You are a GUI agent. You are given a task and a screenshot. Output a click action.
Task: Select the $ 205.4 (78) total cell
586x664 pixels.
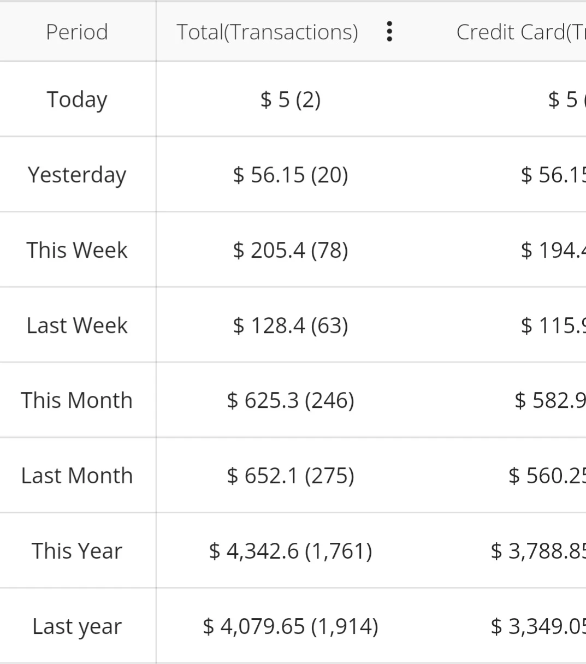click(x=291, y=250)
